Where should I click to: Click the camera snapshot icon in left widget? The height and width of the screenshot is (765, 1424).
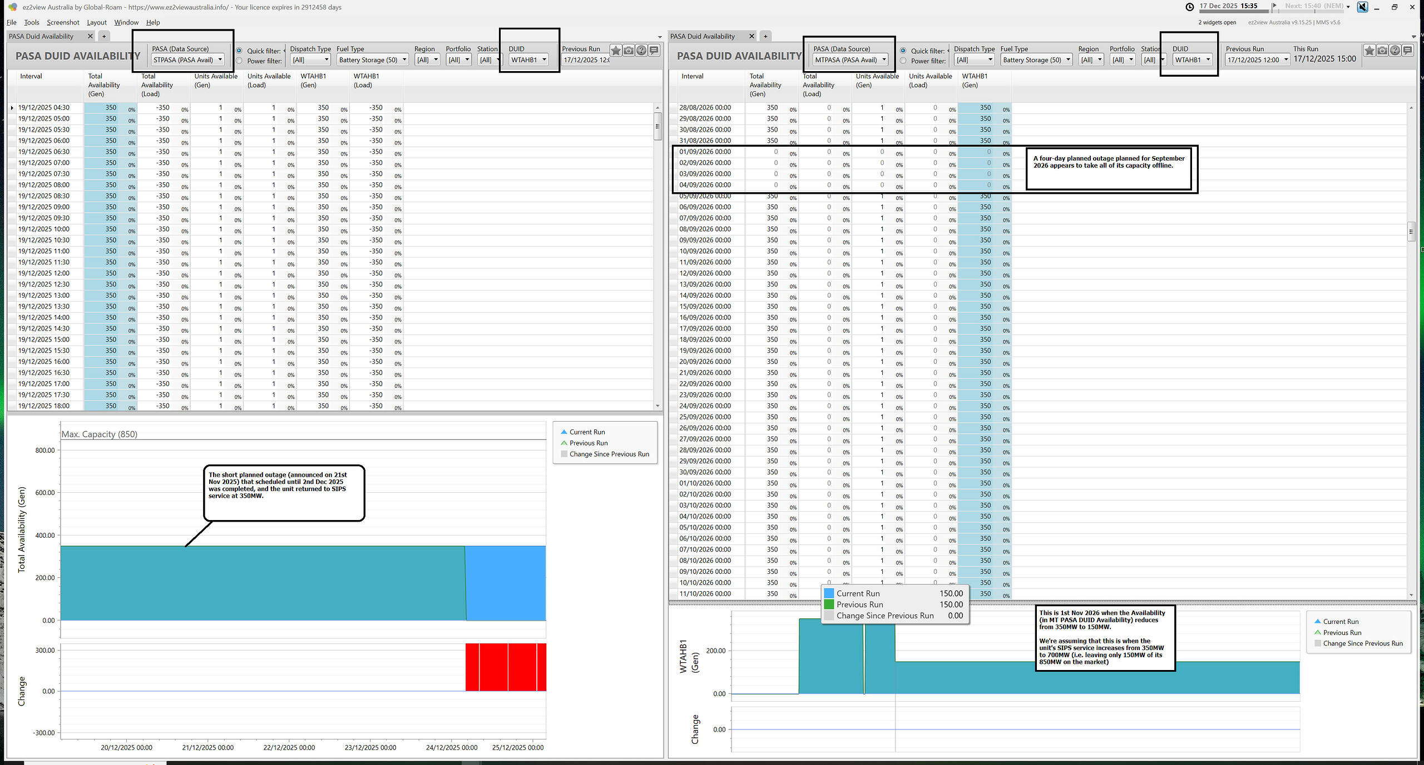(x=629, y=51)
